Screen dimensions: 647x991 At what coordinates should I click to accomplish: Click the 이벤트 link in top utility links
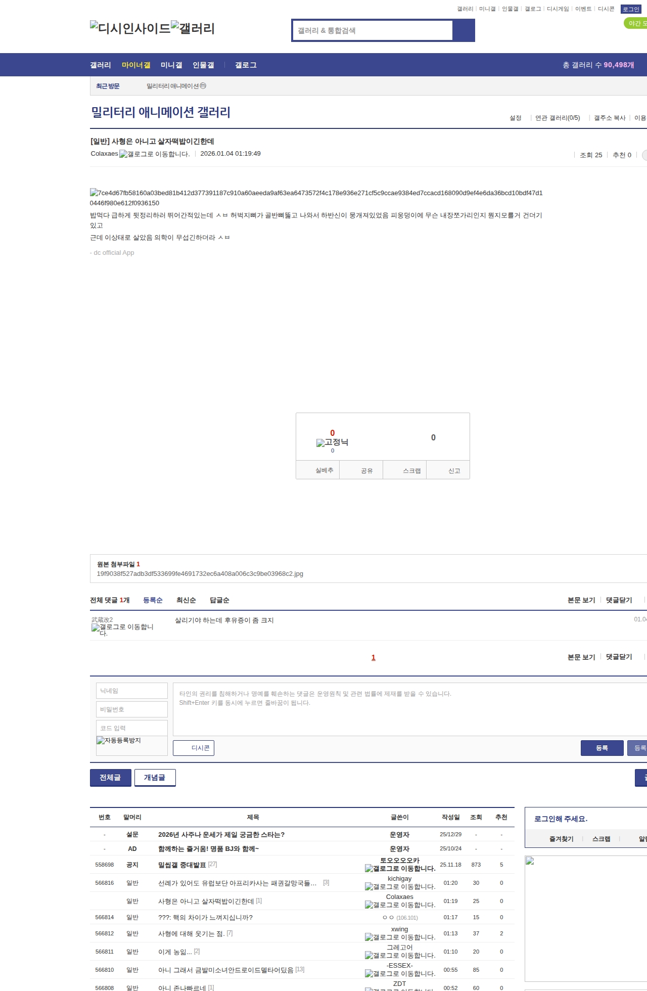583,9
